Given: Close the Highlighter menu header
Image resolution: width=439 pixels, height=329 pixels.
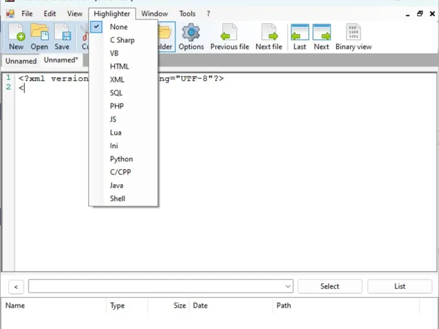Looking at the screenshot, I should [112, 13].
